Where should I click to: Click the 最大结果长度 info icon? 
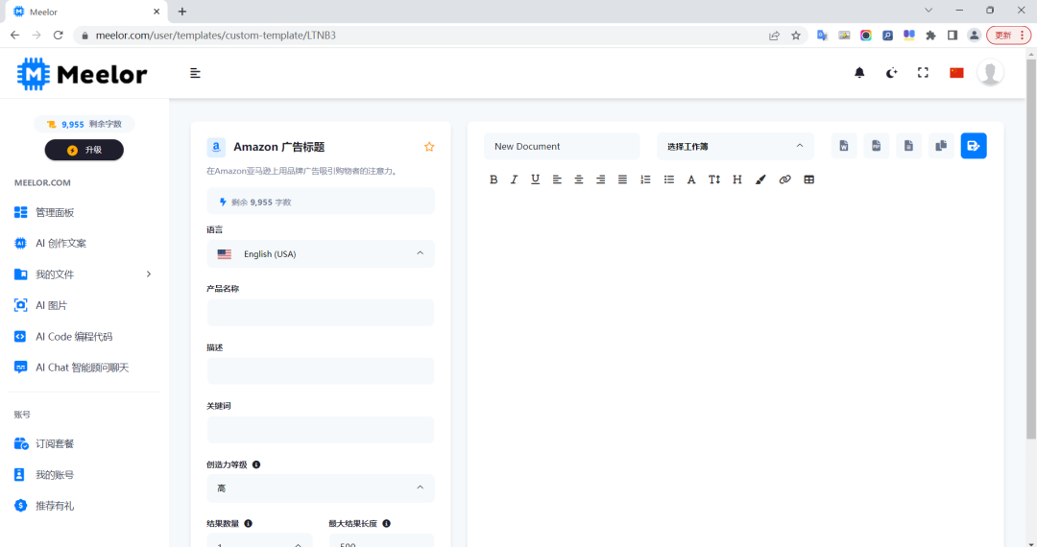[x=386, y=523]
